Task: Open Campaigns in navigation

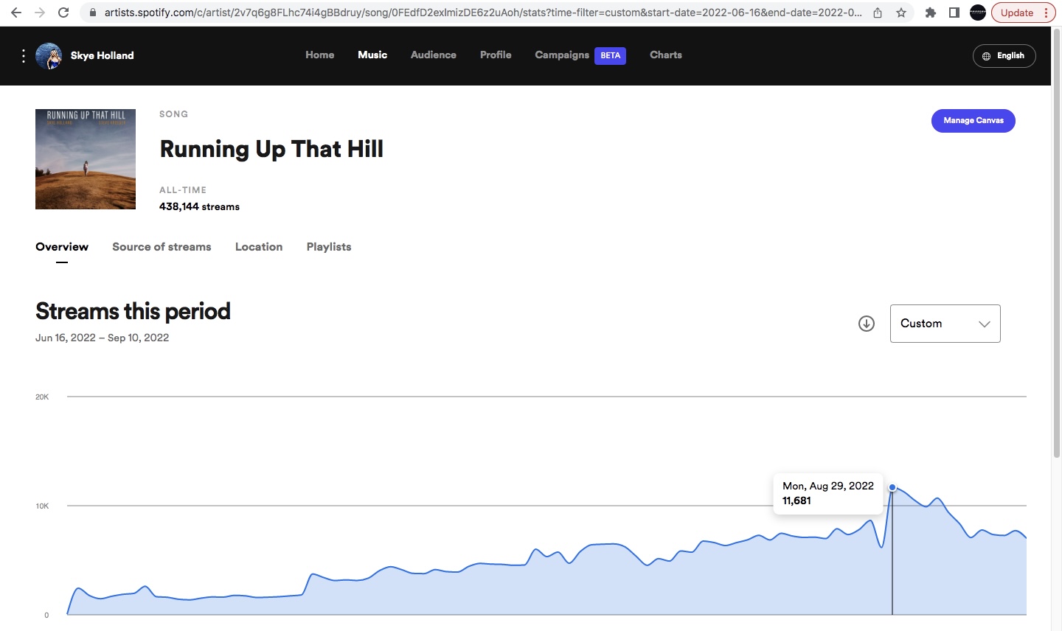Action: coord(562,55)
